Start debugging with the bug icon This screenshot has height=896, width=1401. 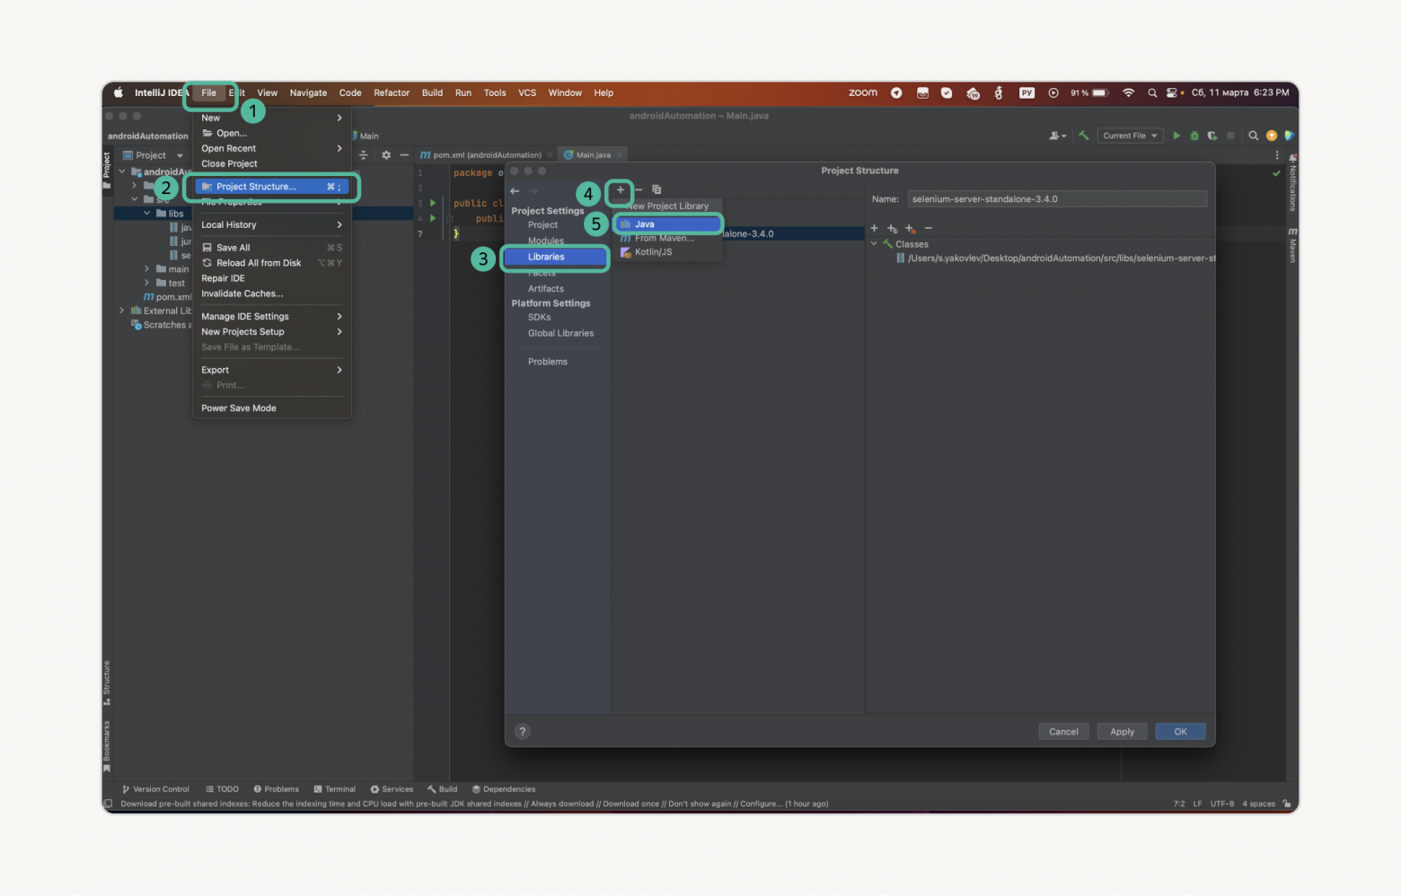[x=1194, y=136]
